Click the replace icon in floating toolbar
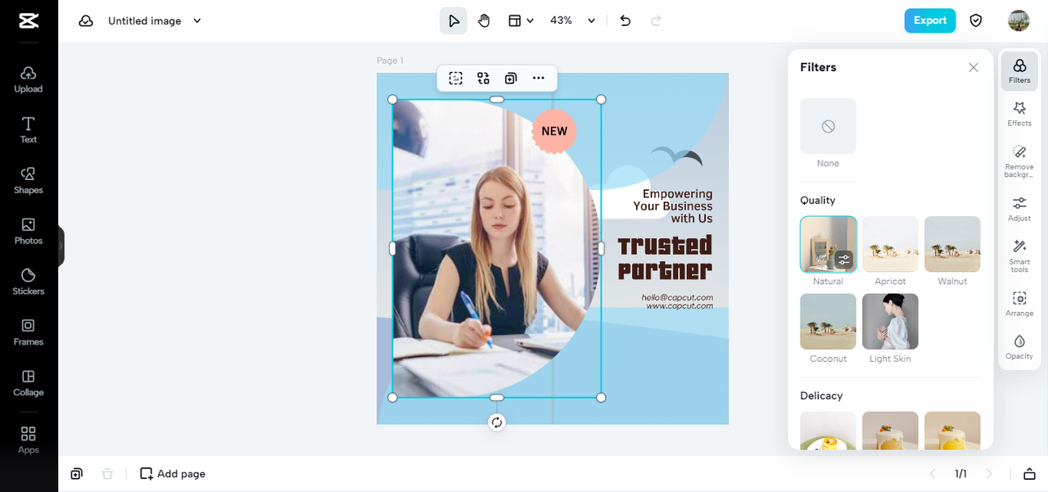 click(x=483, y=78)
